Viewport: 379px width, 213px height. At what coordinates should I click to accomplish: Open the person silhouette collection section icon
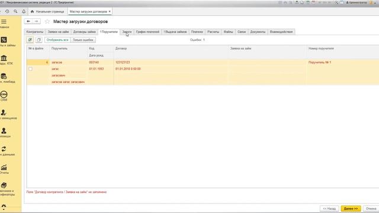(x=4, y=131)
